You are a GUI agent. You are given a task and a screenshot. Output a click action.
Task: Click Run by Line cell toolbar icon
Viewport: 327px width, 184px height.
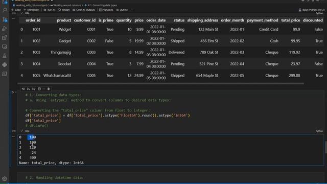tap(23, 89)
